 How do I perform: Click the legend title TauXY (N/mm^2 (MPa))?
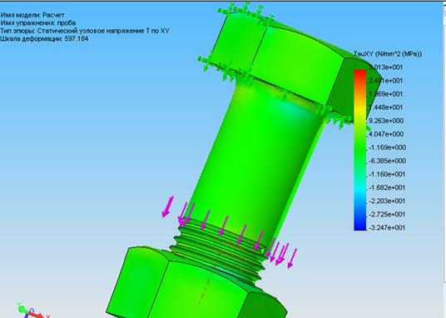388,54
